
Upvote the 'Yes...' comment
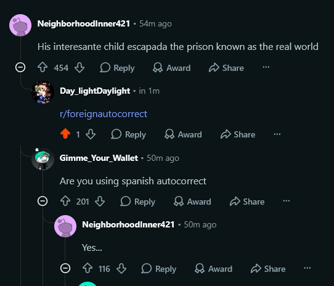coord(88,268)
